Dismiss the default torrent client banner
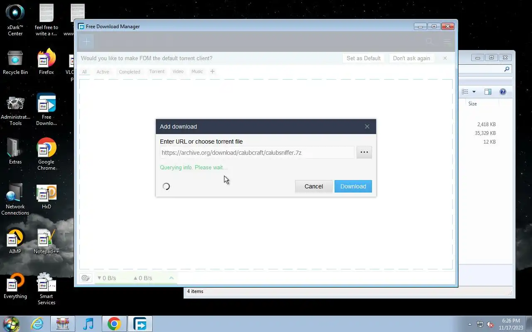532x332 pixels. coord(445,58)
